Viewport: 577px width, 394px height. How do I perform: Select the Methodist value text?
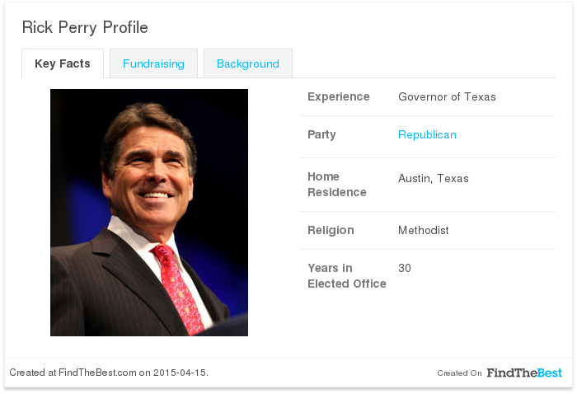click(423, 230)
